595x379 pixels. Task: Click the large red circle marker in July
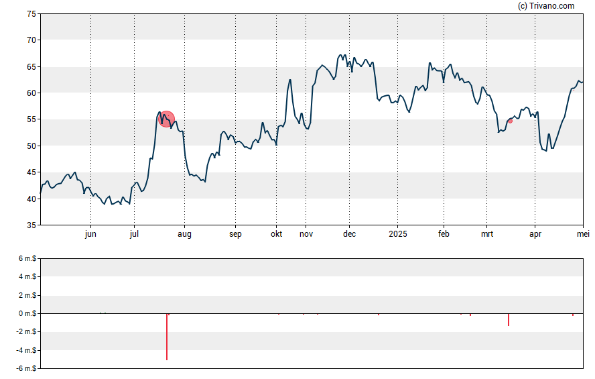coord(166,119)
